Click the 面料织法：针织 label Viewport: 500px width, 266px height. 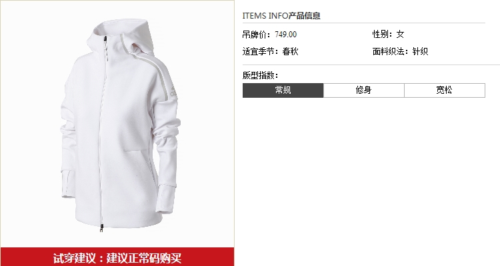coord(400,51)
